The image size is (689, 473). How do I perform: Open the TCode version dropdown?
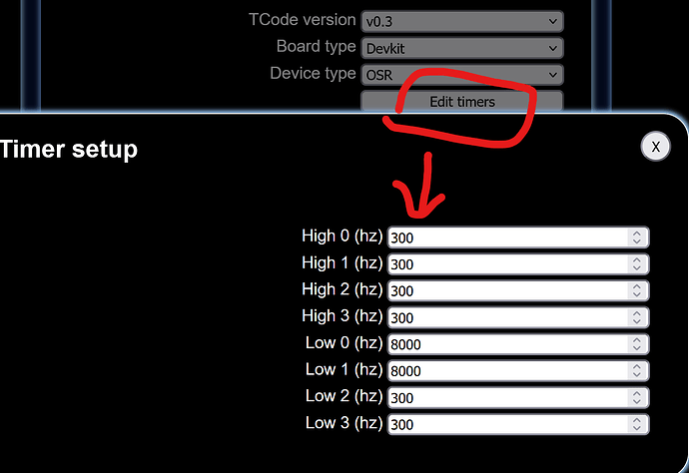pos(461,21)
